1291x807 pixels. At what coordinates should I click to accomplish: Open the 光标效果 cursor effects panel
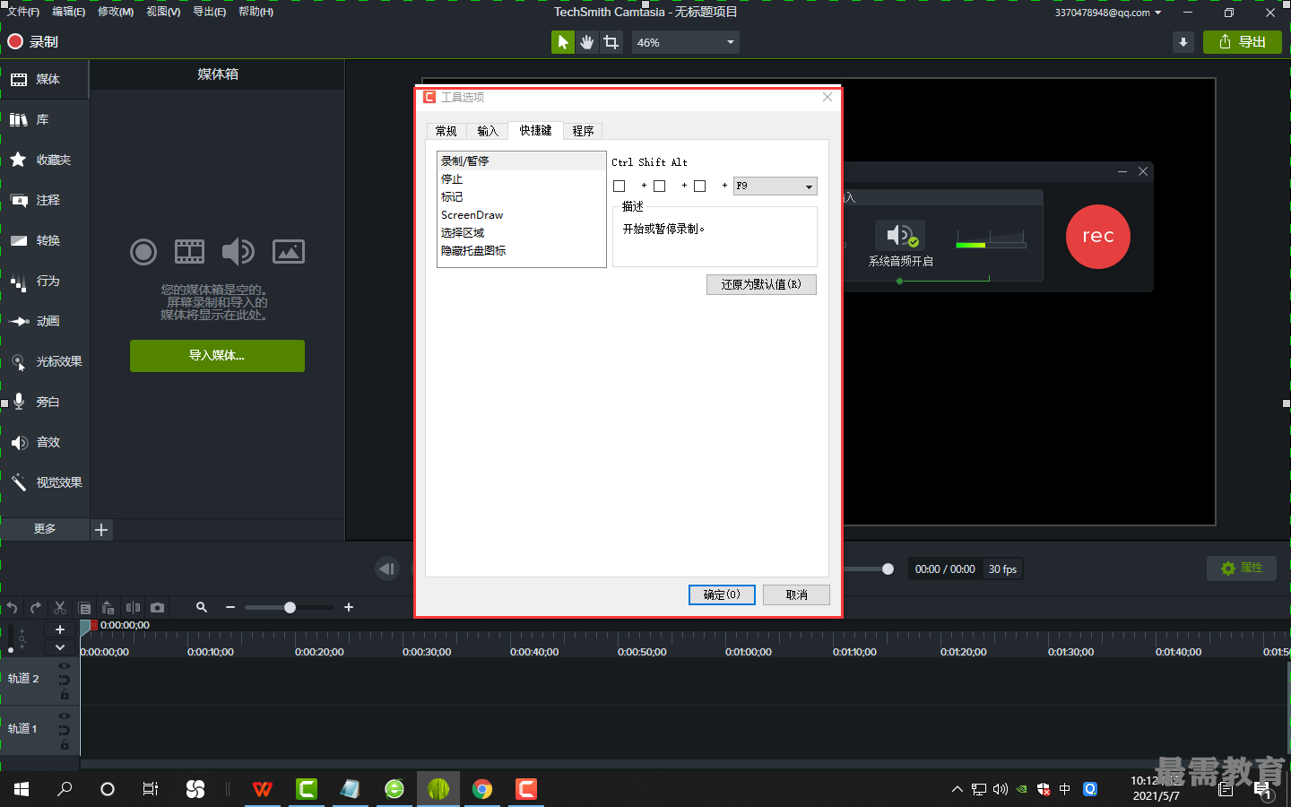(x=45, y=361)
